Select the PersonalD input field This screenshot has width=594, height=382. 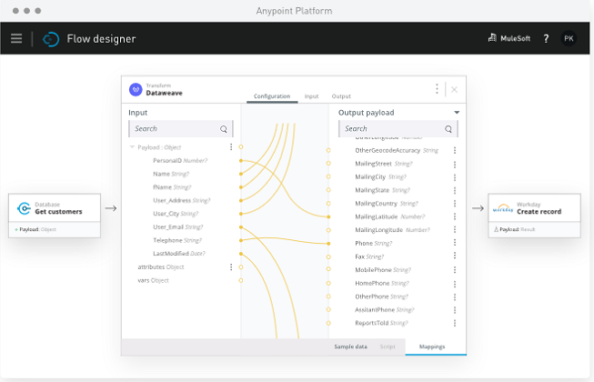click(x=180, y=160)
